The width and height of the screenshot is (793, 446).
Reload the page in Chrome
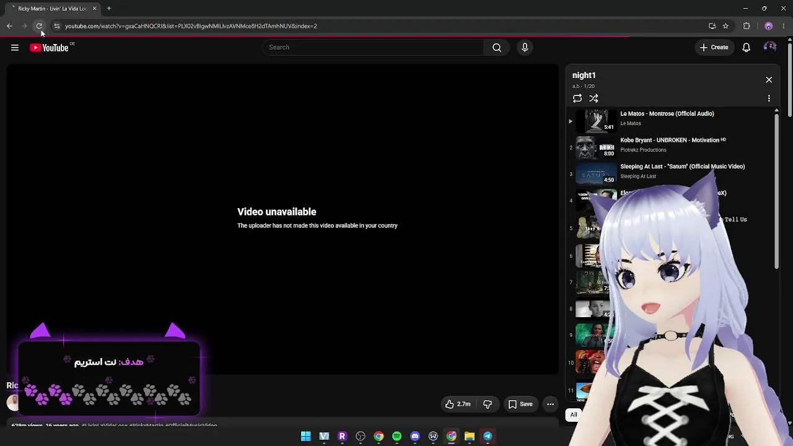[x=39, y=26]
